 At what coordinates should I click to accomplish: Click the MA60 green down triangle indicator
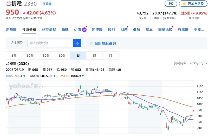(83, 76)
